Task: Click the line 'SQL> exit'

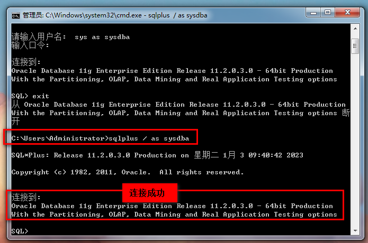Action: tap(30, 96)
